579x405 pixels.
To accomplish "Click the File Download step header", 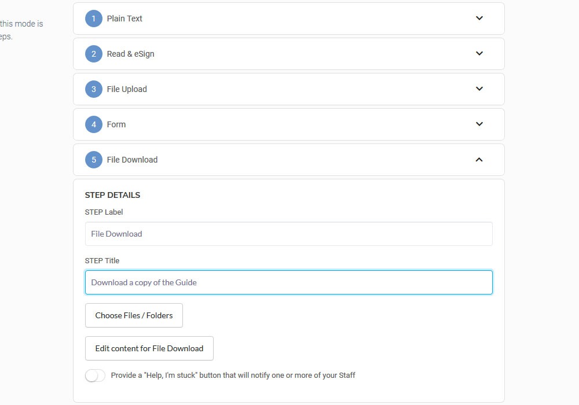I will pos(132,160).
